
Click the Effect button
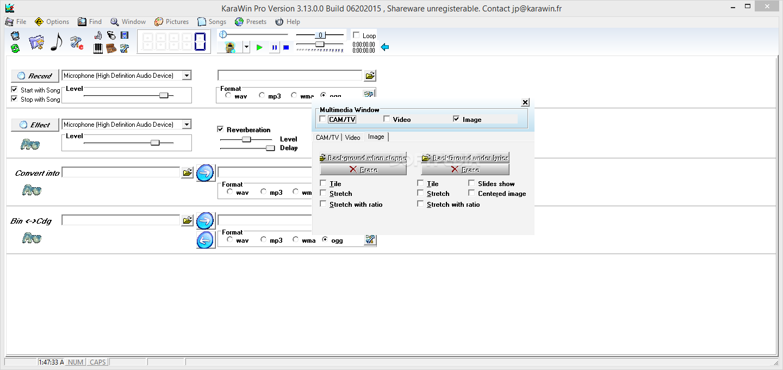pyautogui.click(x=35, y=125)
